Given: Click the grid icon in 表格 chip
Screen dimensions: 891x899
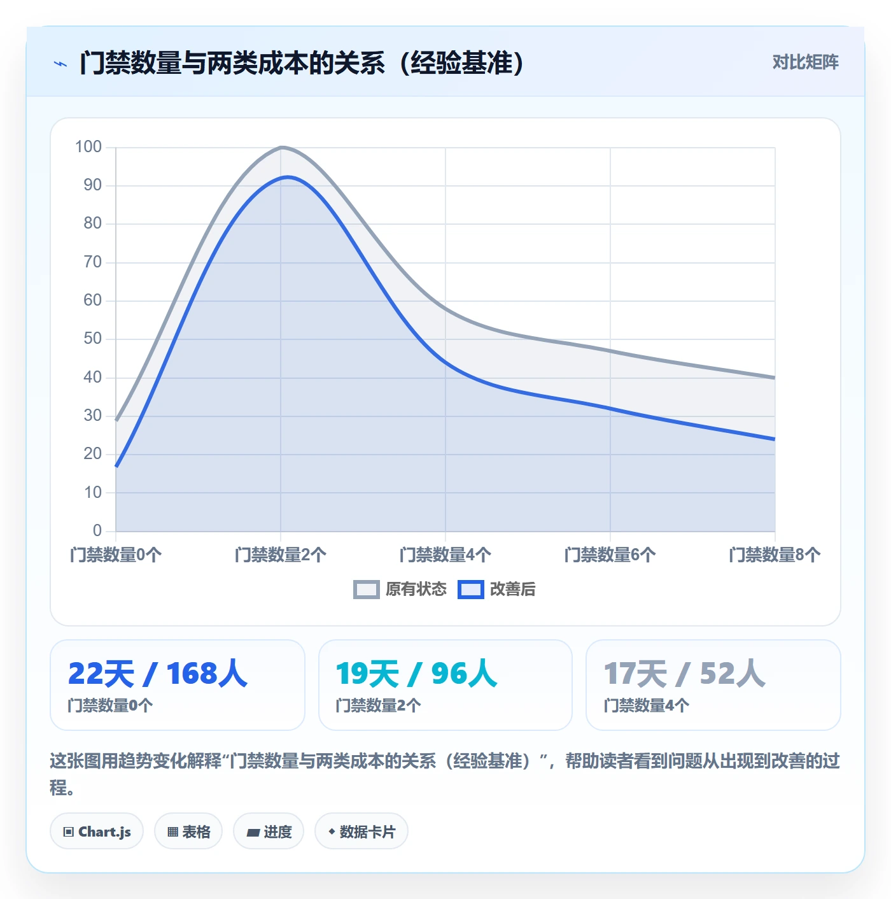Looking at the screenshot, I should click(x=172, y=832).
